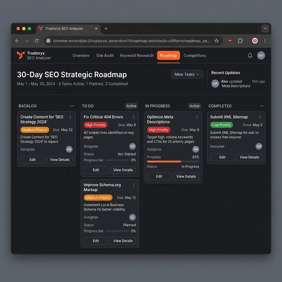
Task: Click SJ assignee avatar on Schema card
Action: pos(132,217)
